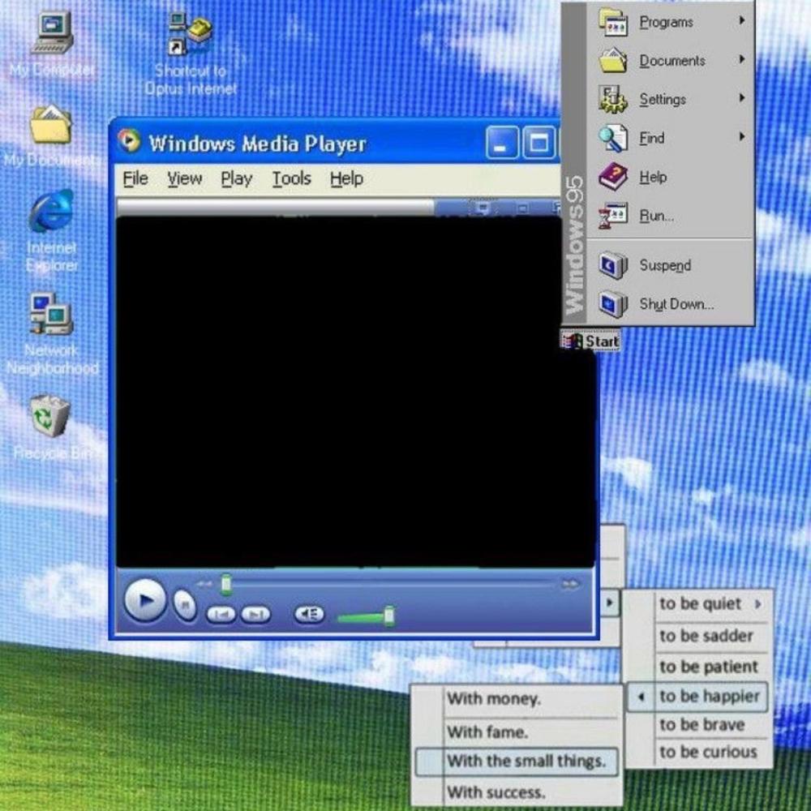The height and width of the screenshot is (811, 811).
Task: Select Documents in the Start menu
Action: click(671, 61)
